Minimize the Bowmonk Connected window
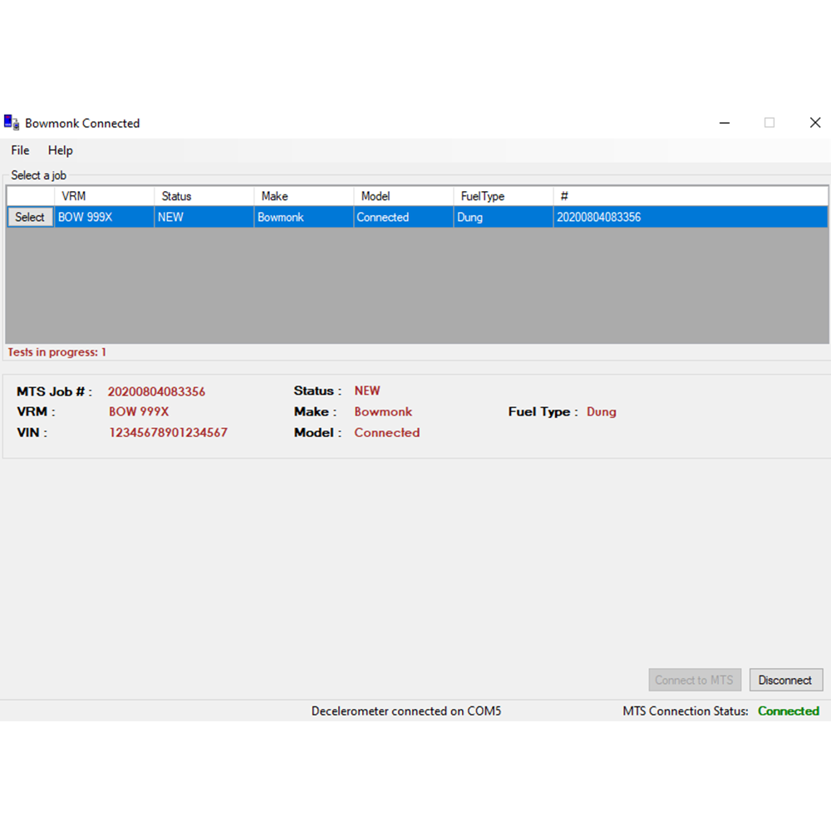Screen dimensions: 831x831 (725, 123)
